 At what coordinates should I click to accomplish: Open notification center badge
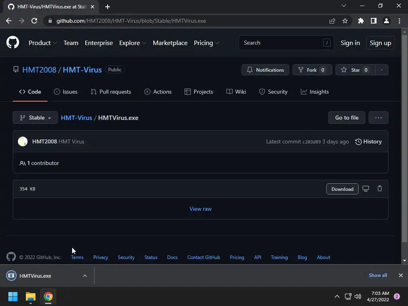pos(397,296)
